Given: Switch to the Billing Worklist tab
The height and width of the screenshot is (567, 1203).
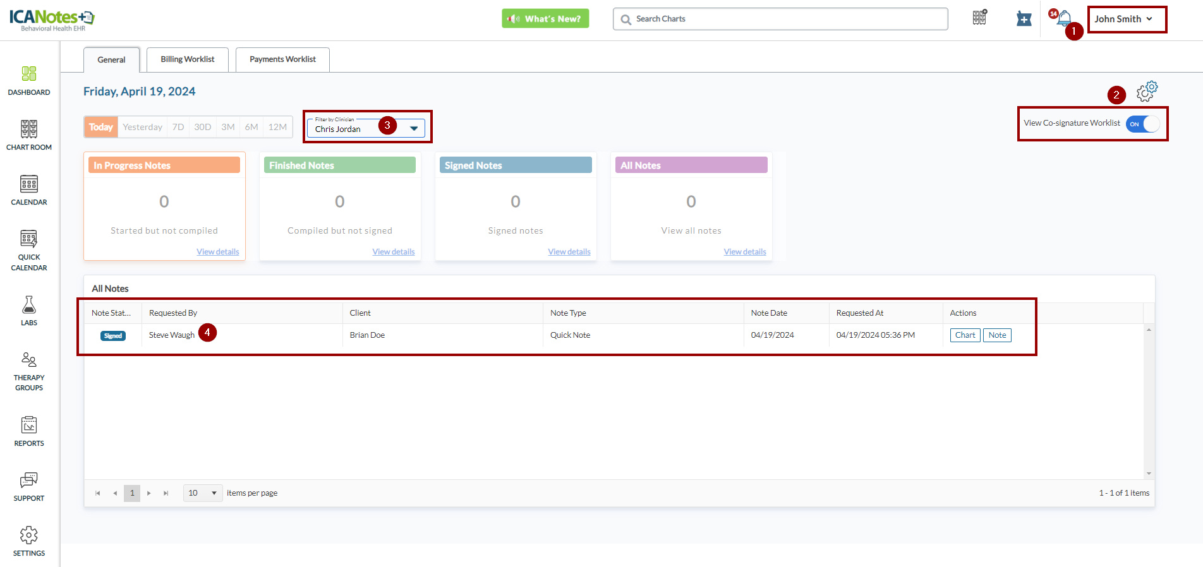Looking at the screenshot, I should click(x=187, y=59).
